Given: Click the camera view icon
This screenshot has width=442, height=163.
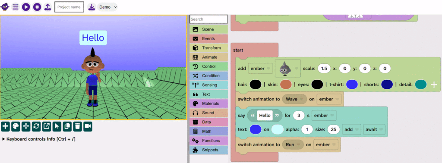Looking at the screenshot, I should pyautogui.click(x=88, y=126).
